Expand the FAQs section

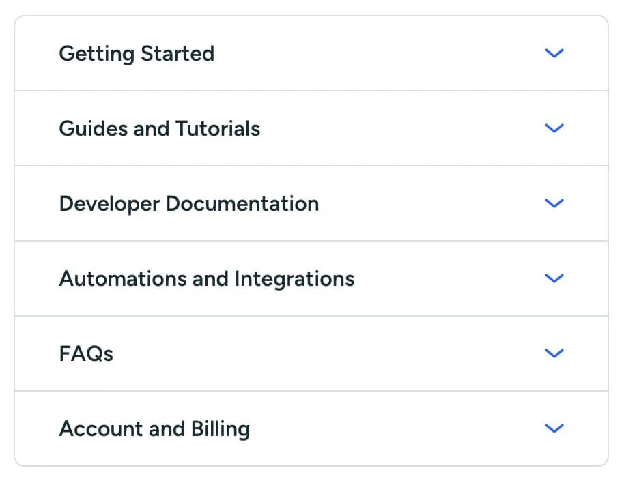click(x=311, y=353)
